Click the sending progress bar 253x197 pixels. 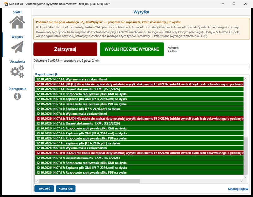141,67
